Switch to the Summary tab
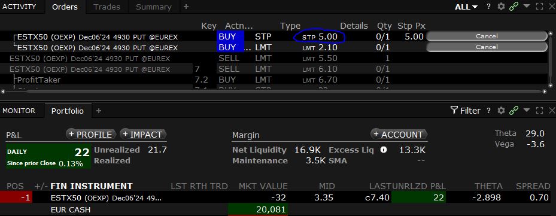Screen dimensions: 556x216 [154, 7]
